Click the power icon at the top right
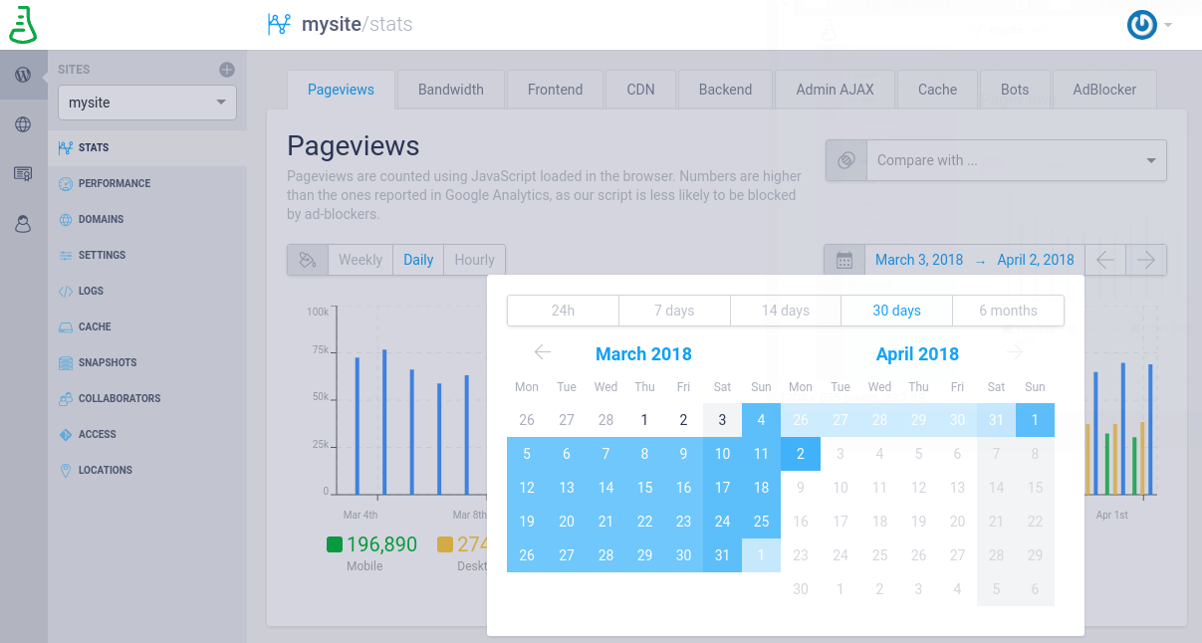Viewport: 1202px width, 643px height. point(1141,24)
